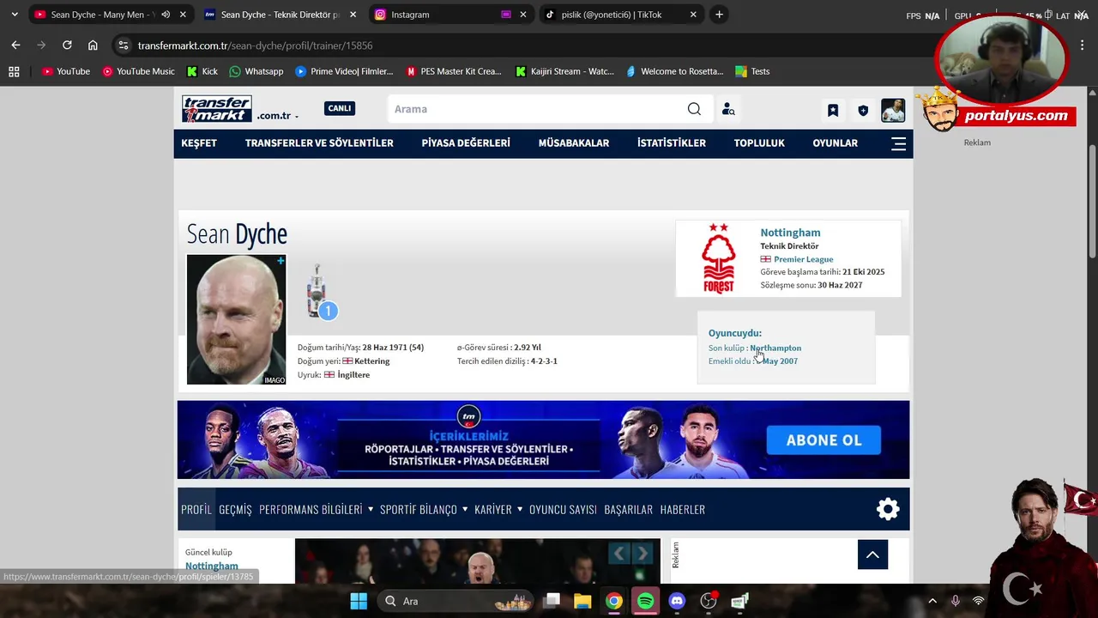
Task: Open the Premier League link
Action: pos(803,259)
